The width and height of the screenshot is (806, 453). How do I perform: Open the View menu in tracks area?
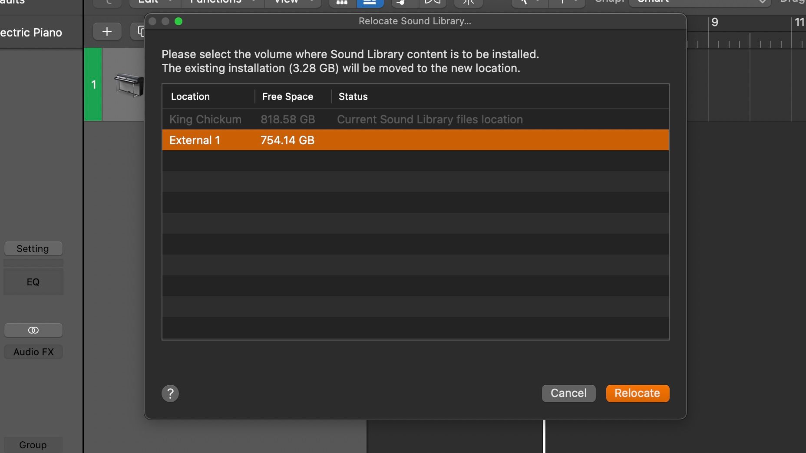292,2
